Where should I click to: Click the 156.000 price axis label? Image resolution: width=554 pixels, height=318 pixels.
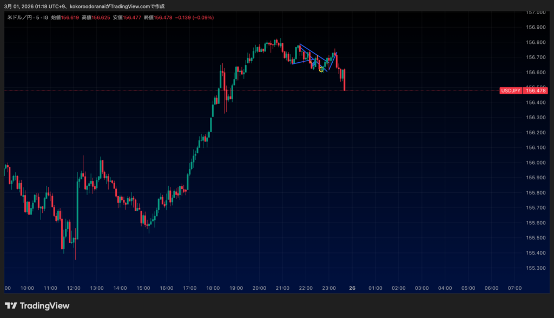pyautogui.click(x=536, y=163)
